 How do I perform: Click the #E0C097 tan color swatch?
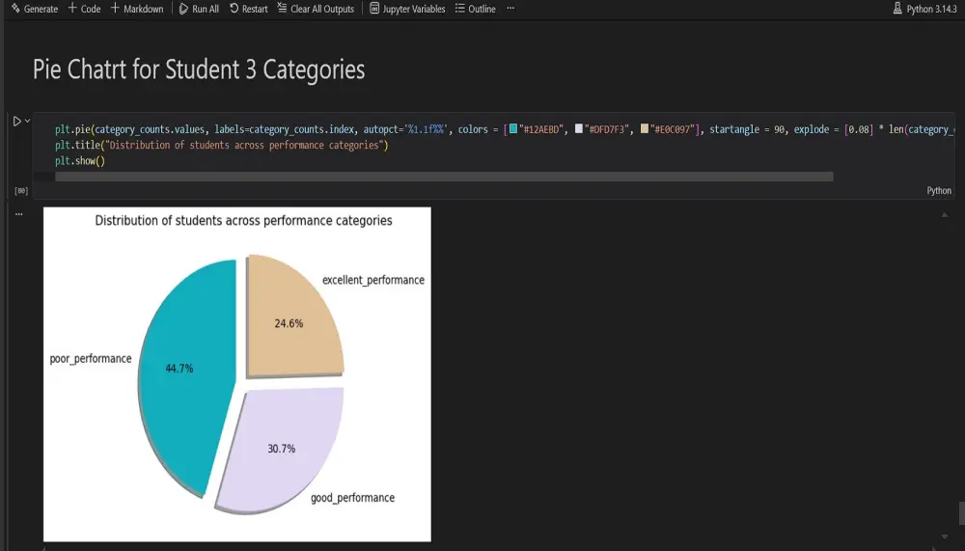click(645, 128)
